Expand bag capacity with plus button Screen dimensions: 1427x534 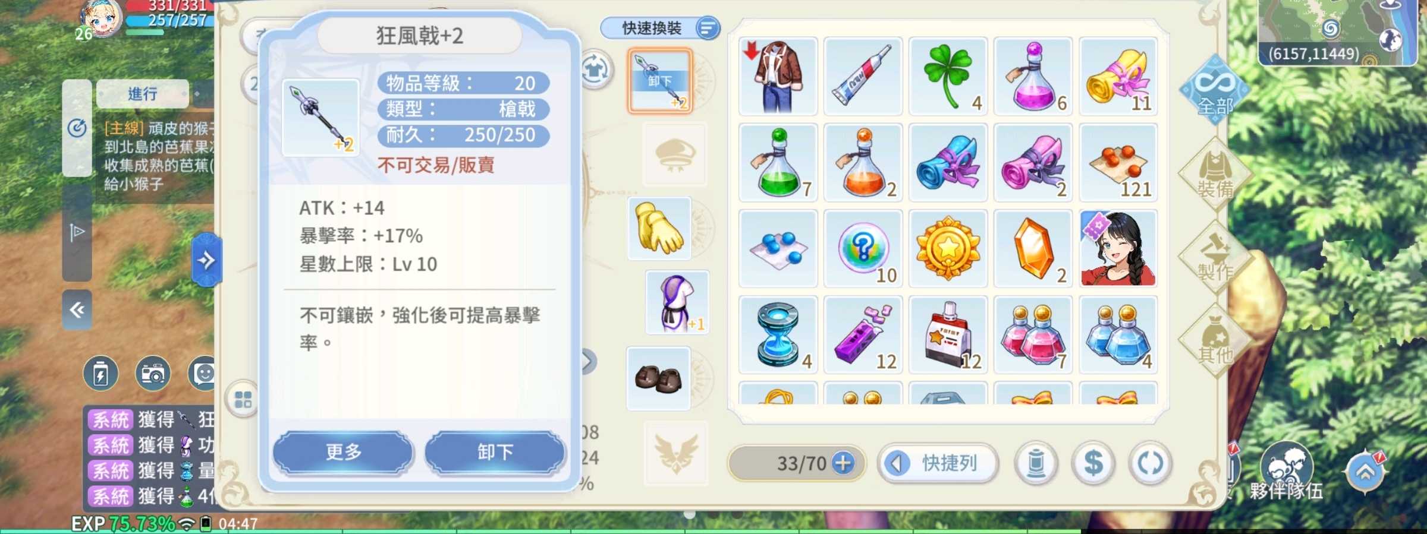(843, 463)
